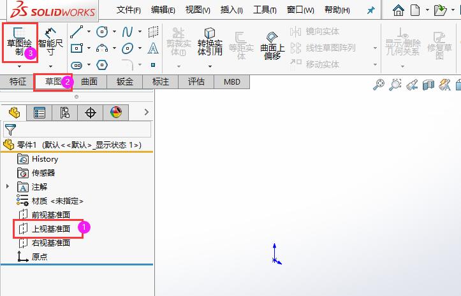
Task: Open the ConfigurationManager tab
Action: tap(65, 113)
